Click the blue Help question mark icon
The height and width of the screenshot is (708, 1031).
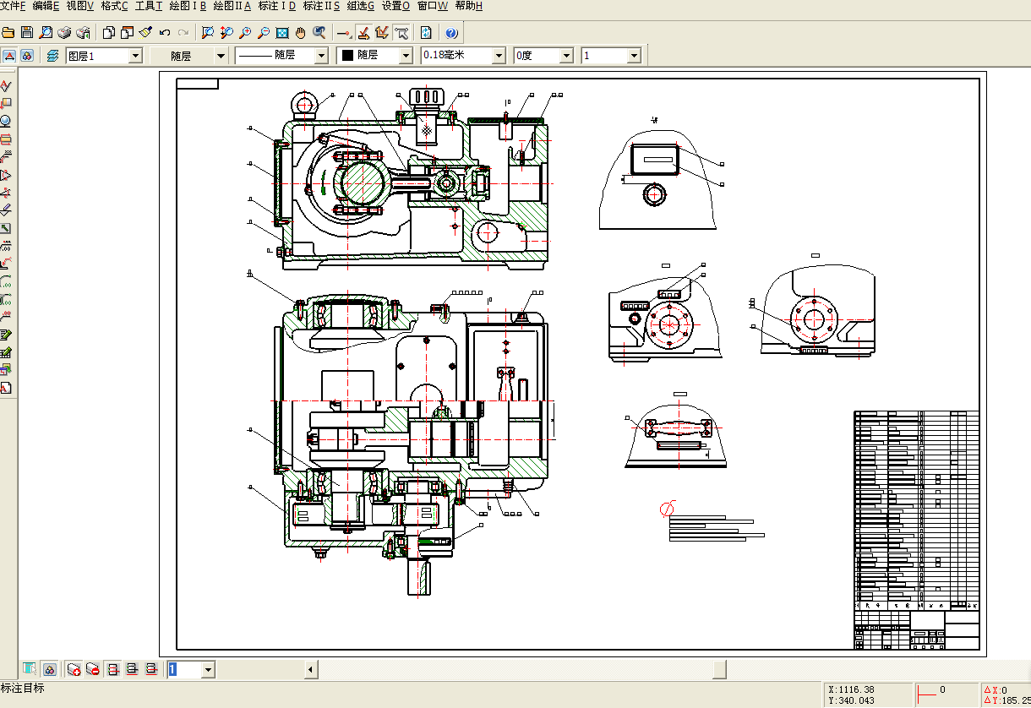point(451,33)
